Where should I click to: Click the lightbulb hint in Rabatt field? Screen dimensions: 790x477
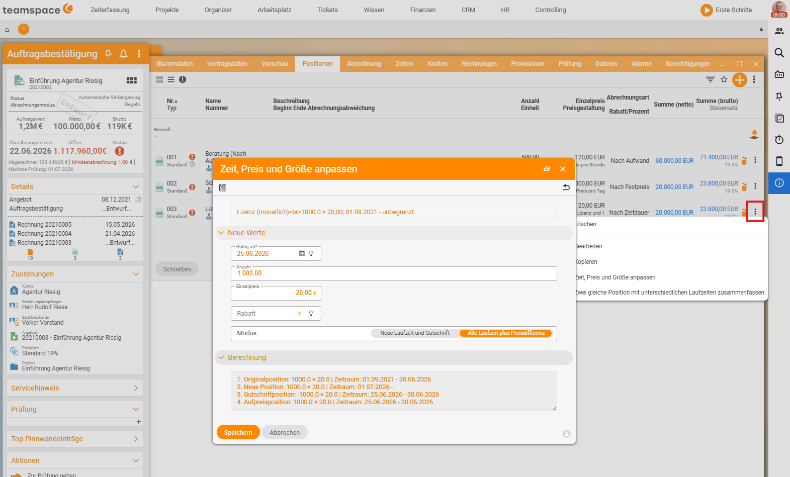(311, 313)
